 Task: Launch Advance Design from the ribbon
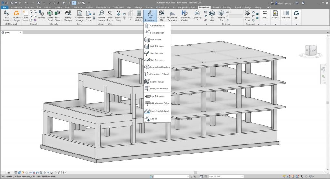click(16, 16)
